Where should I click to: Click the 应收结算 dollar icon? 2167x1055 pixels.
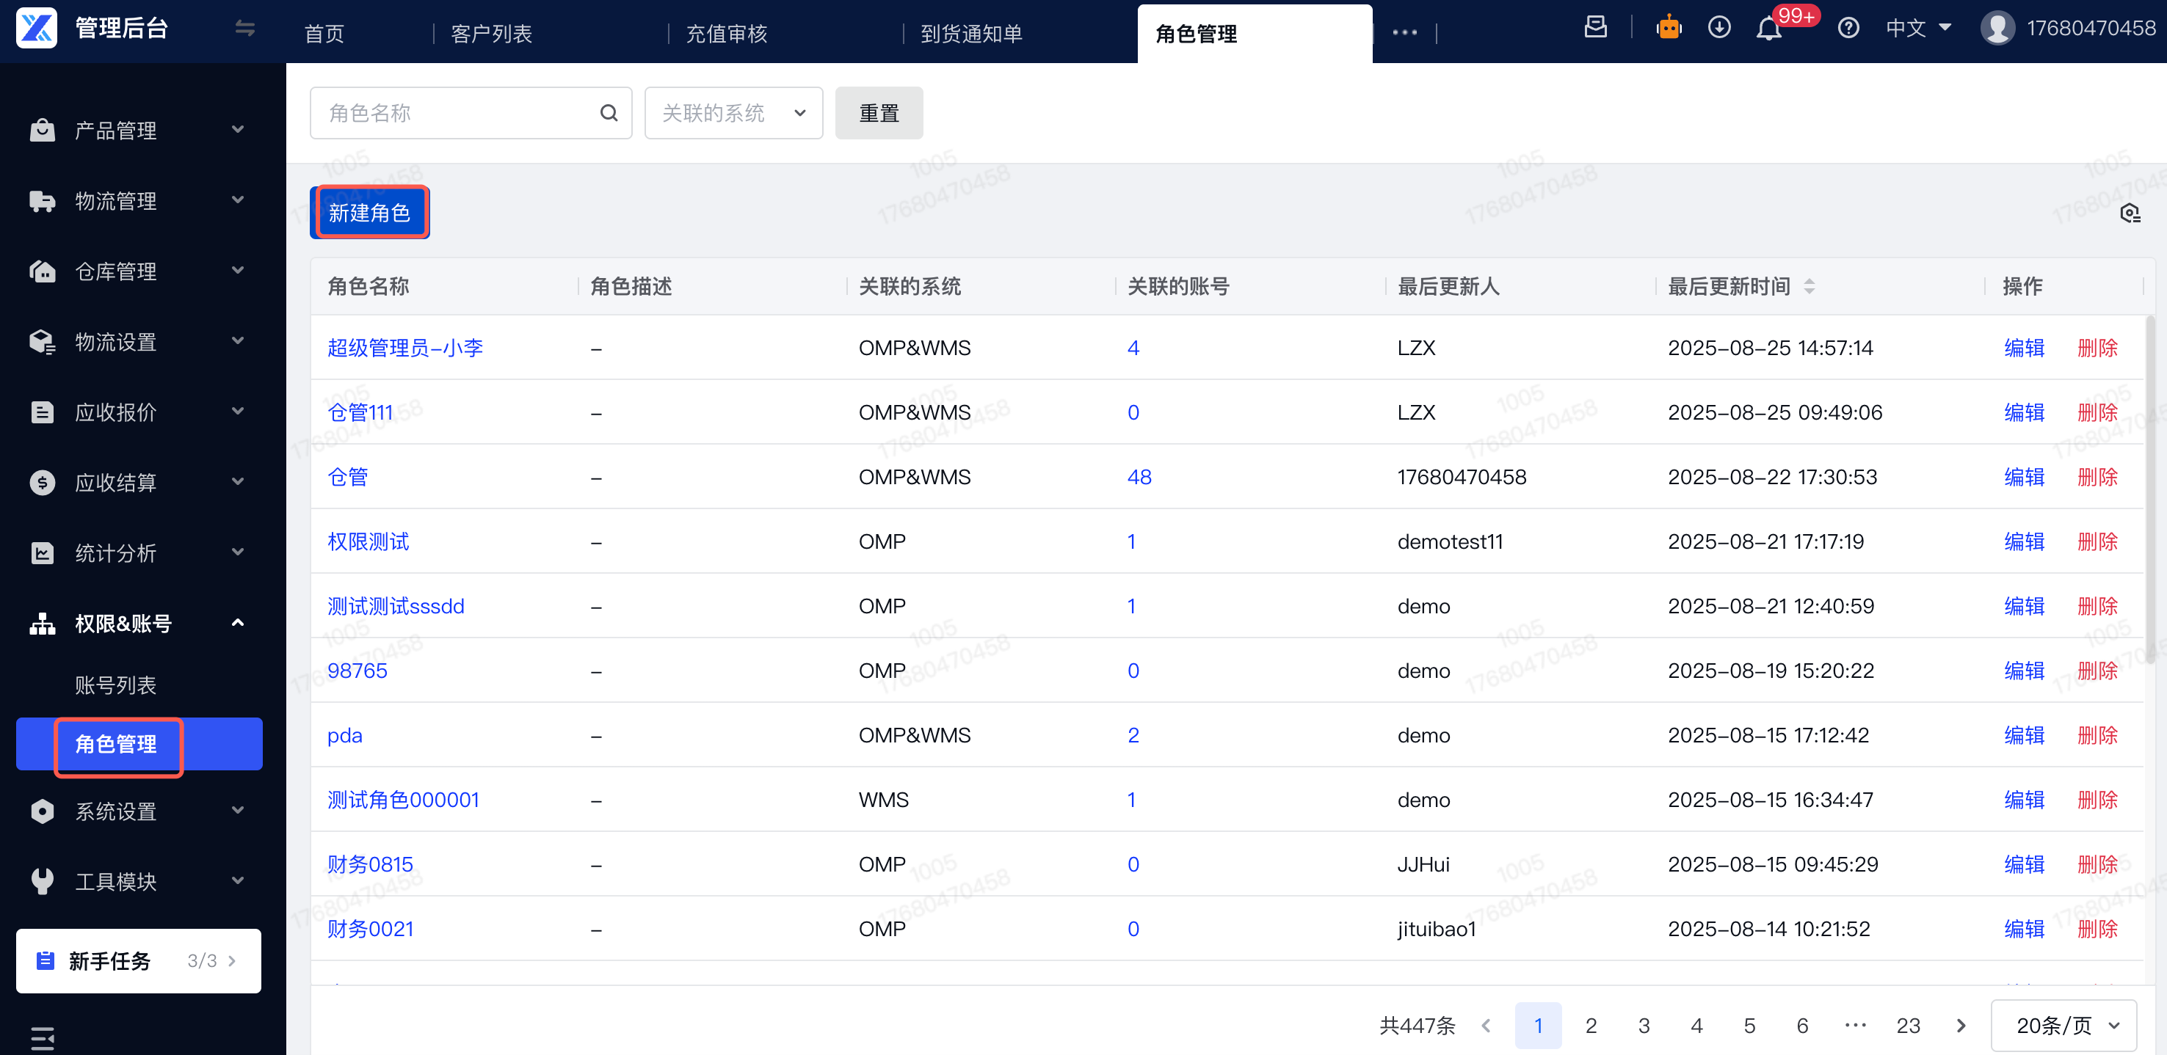coord(42,483)
